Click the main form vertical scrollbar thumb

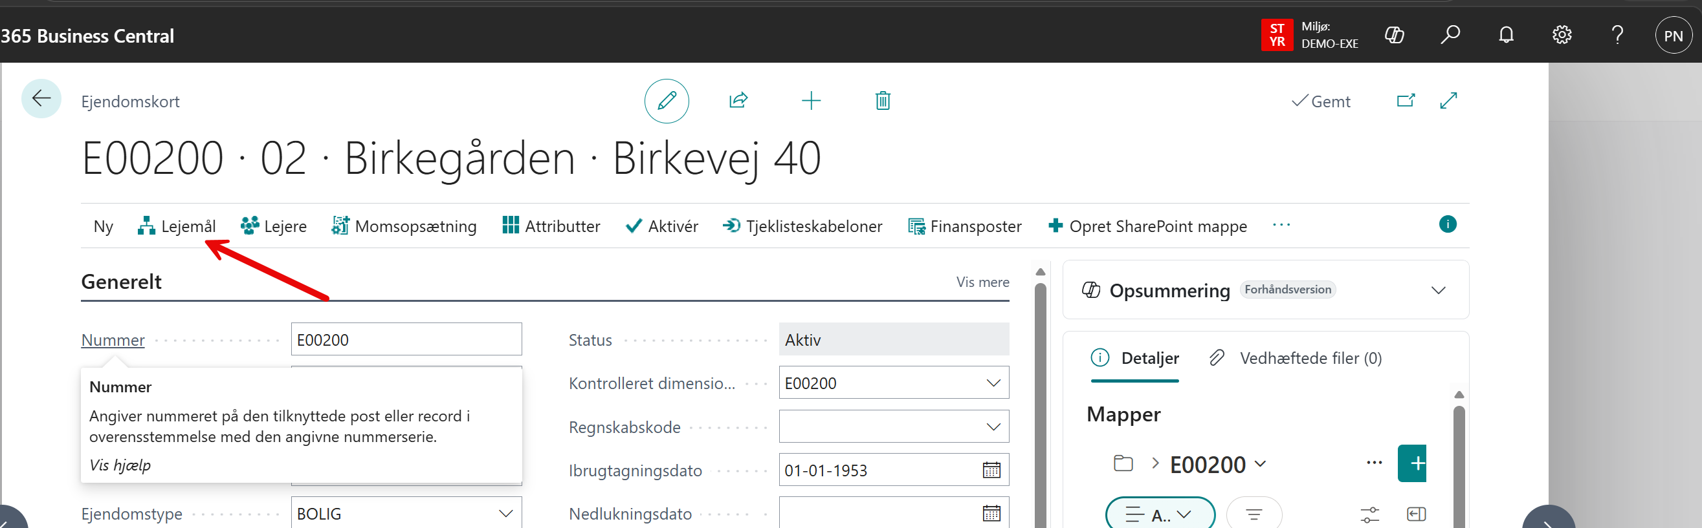1040,405
